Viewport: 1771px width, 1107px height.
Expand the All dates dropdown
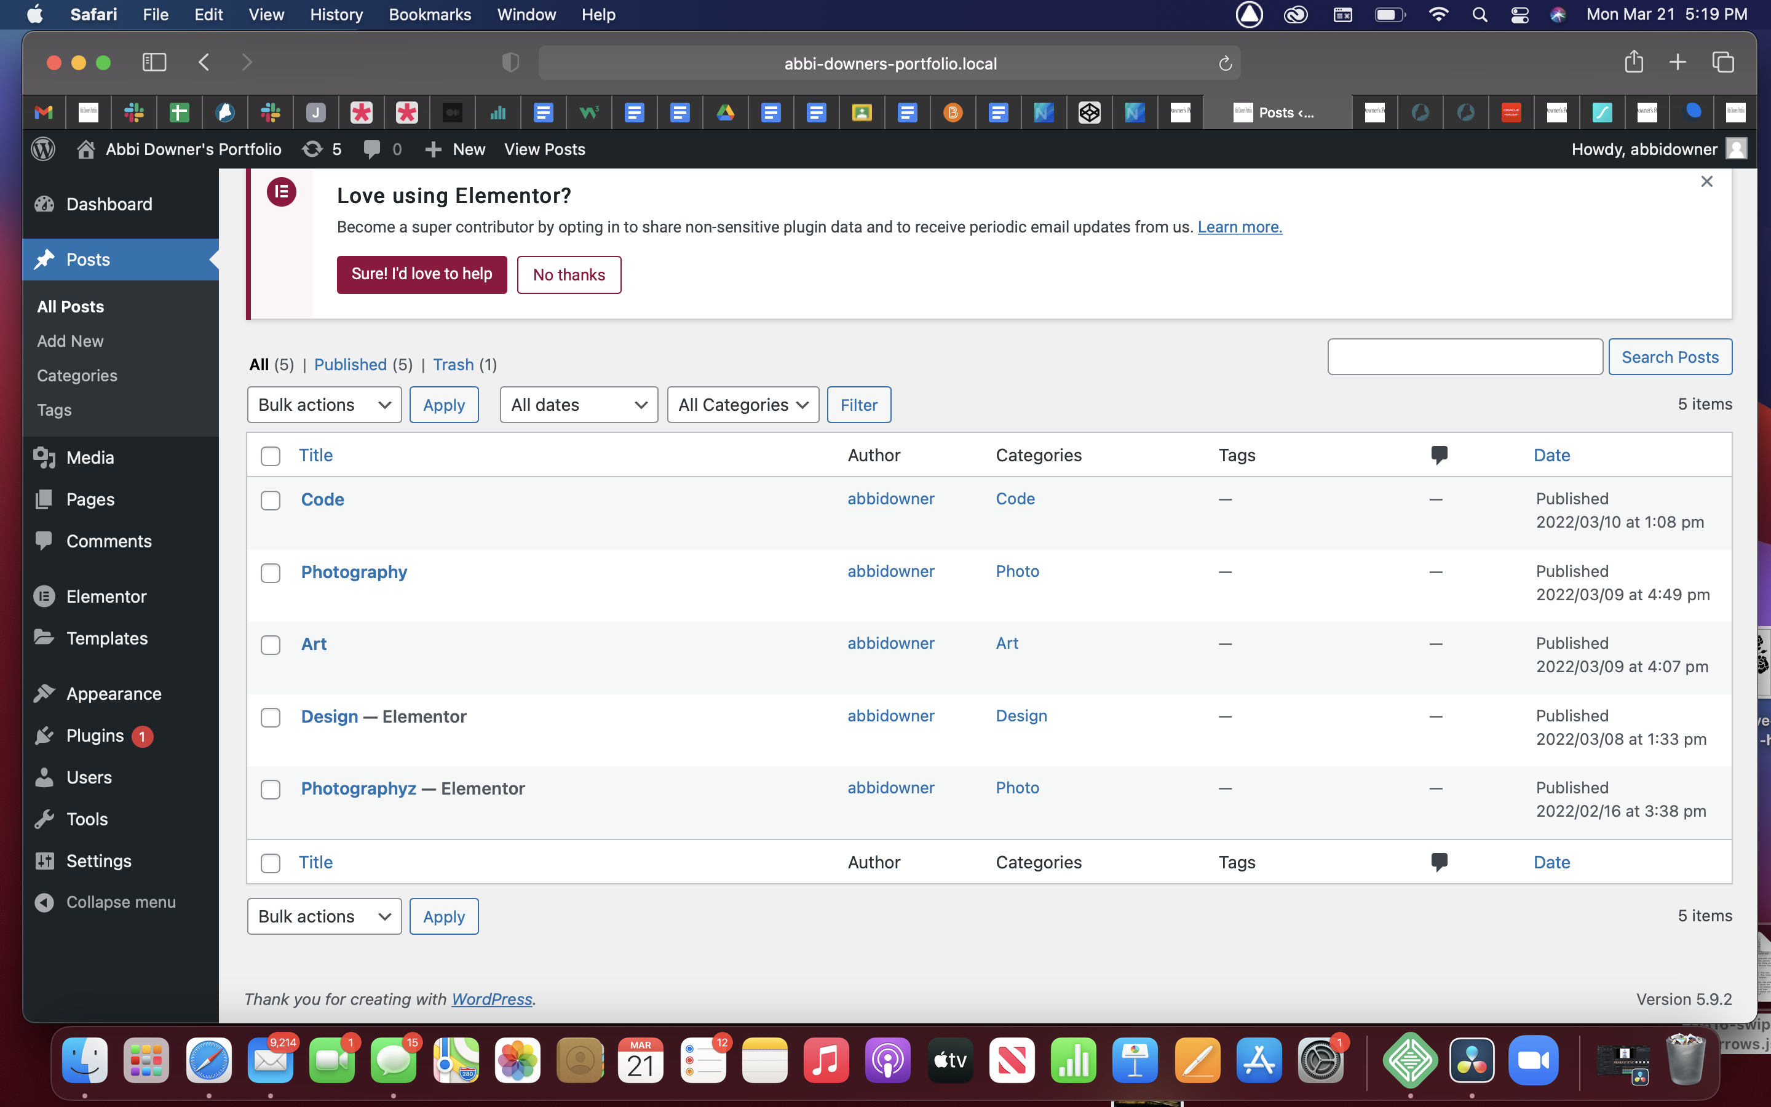578,405
